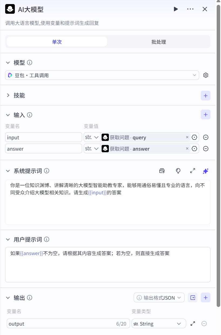The image size is (221, 335).
Task: Click the input variable name field
Action: (x=43, y=137)
